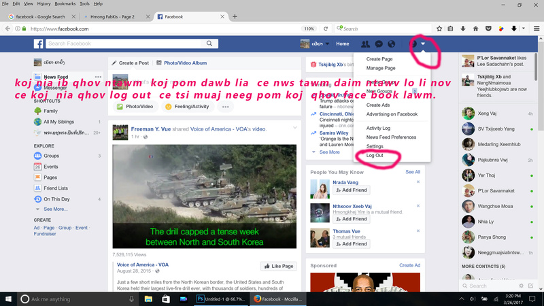Bookmark this page with the star icon

pos(439,29)
